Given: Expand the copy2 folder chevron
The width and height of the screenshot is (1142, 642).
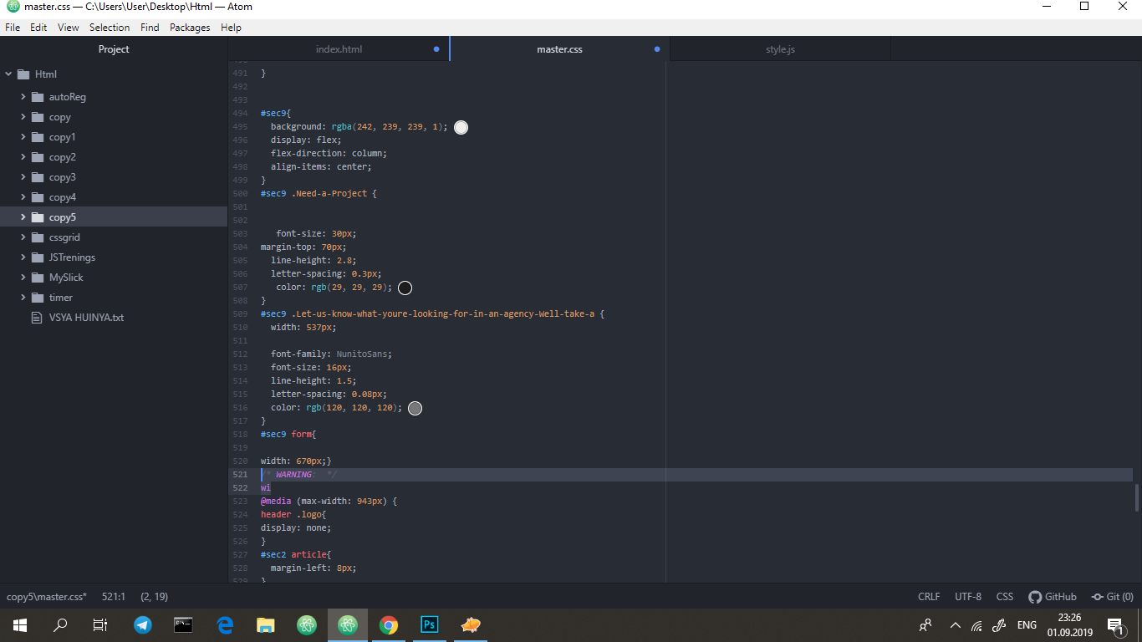Looking at the screenshot, I should [23, 157].
